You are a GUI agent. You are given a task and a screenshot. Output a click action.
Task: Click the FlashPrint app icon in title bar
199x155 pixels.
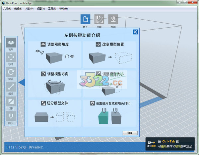click(x=3, y=3)
